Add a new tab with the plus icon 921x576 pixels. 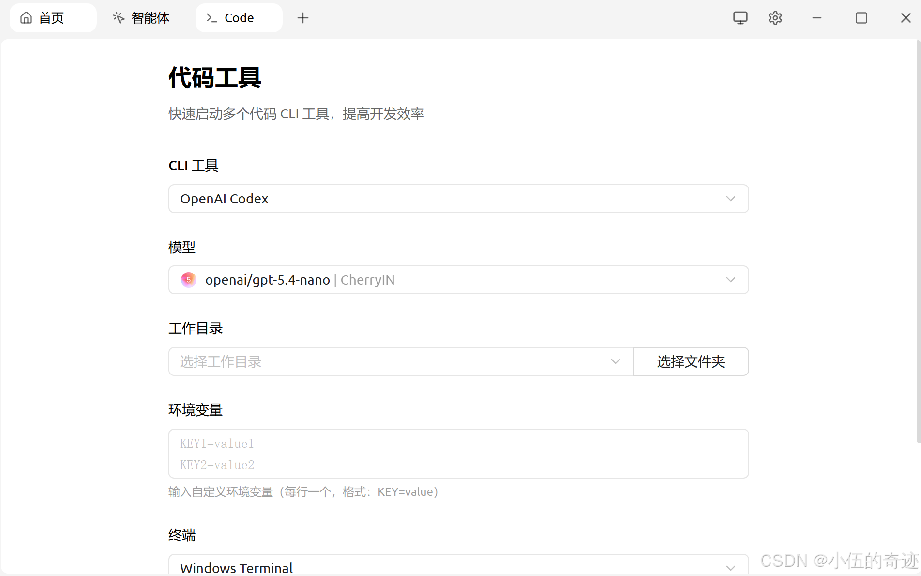pos(303,18)
